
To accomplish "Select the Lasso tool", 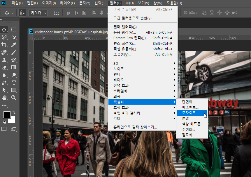I will coord(4,37).
